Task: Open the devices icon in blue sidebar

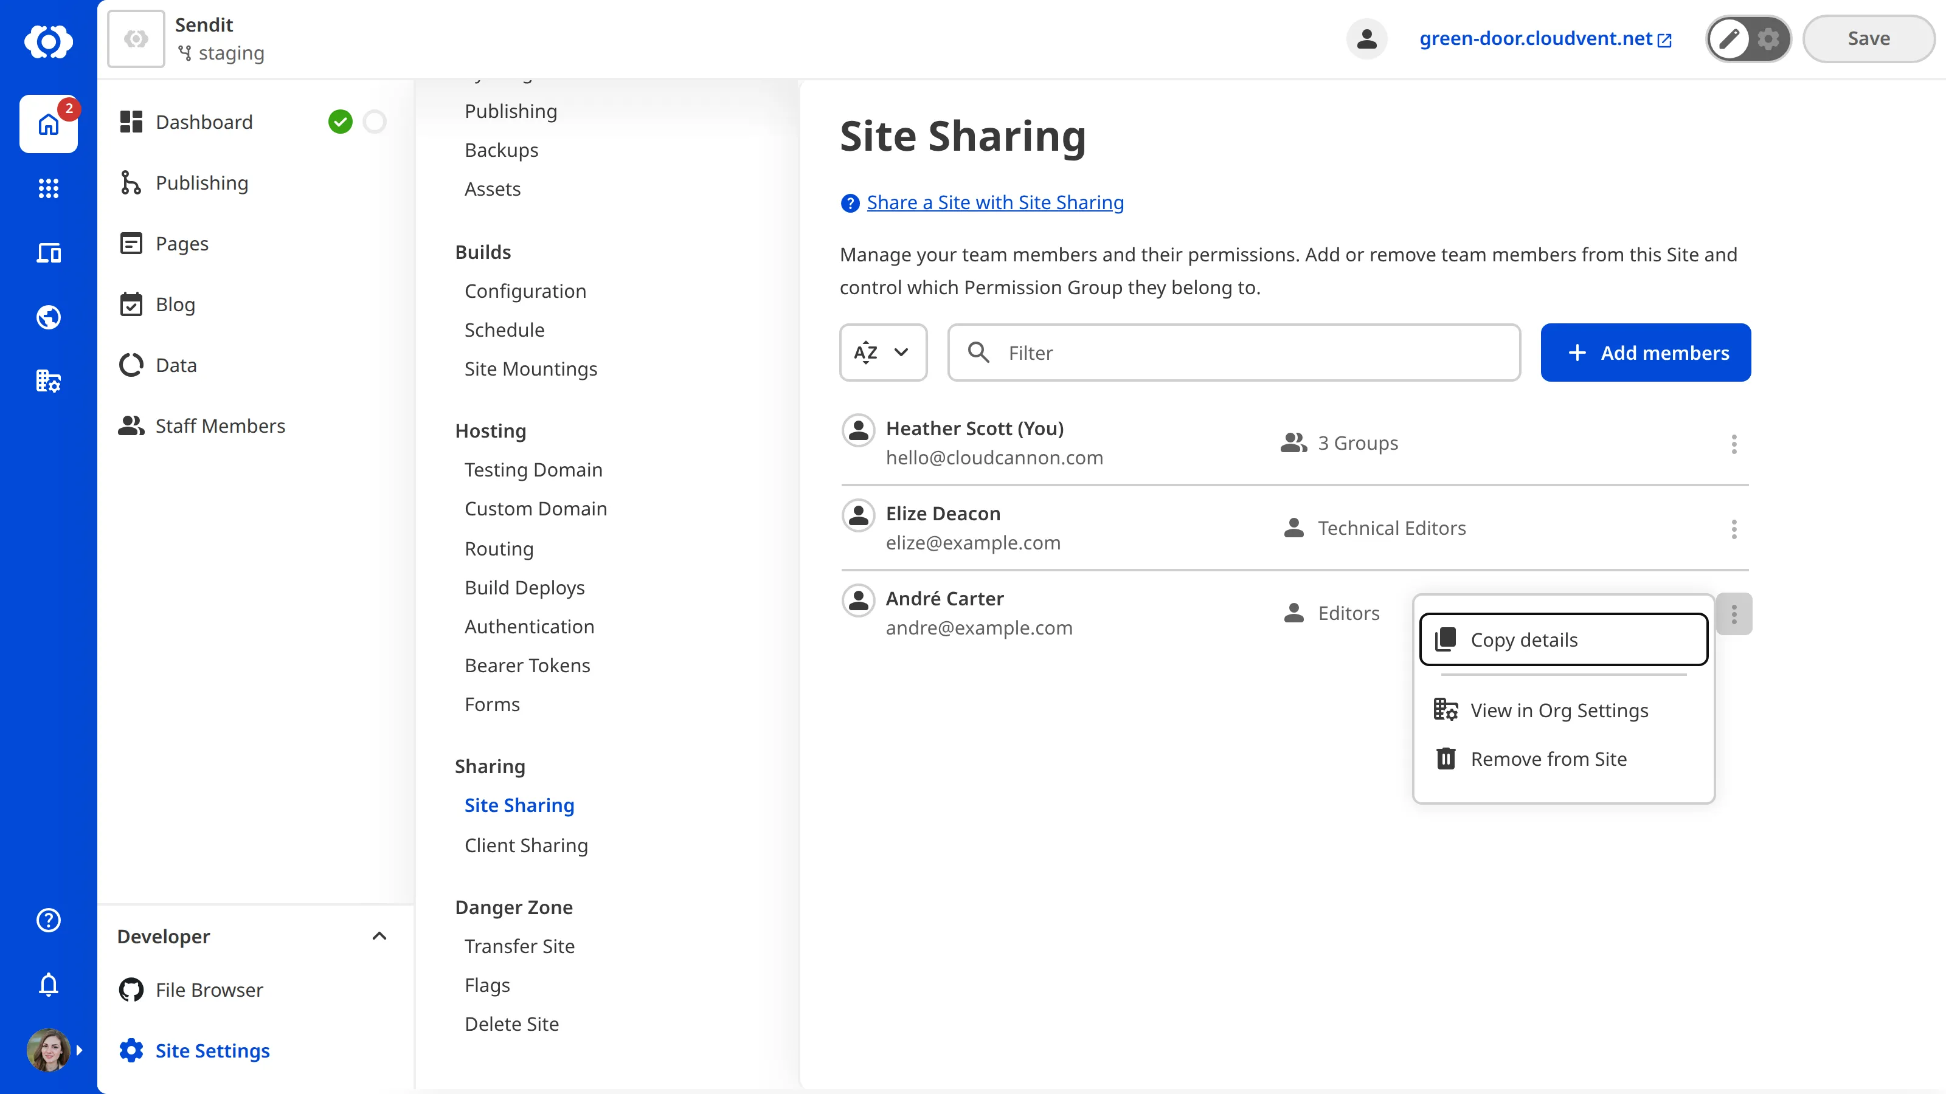Action: point(49,253)
